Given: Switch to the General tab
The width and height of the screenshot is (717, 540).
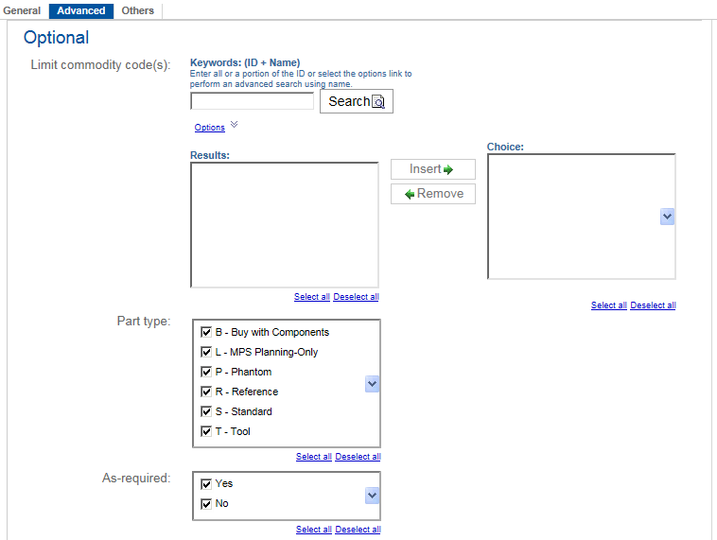Looking at the screenshot, I should (23, 11).
